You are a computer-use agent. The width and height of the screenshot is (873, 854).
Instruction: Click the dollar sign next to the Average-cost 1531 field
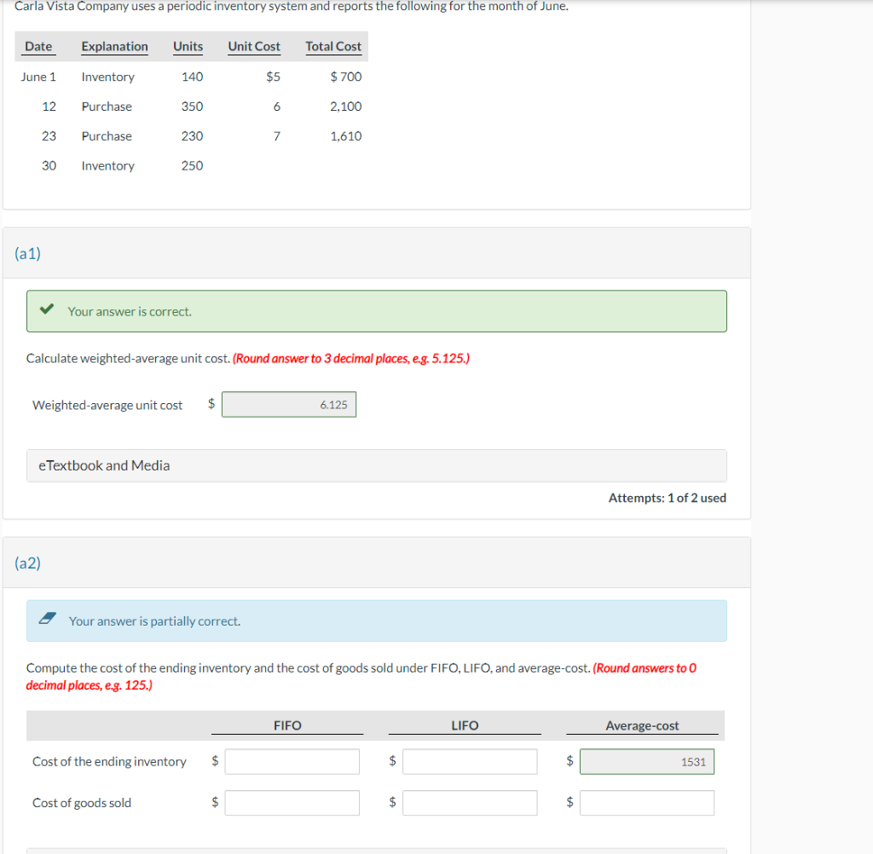[x=569, y=761]
